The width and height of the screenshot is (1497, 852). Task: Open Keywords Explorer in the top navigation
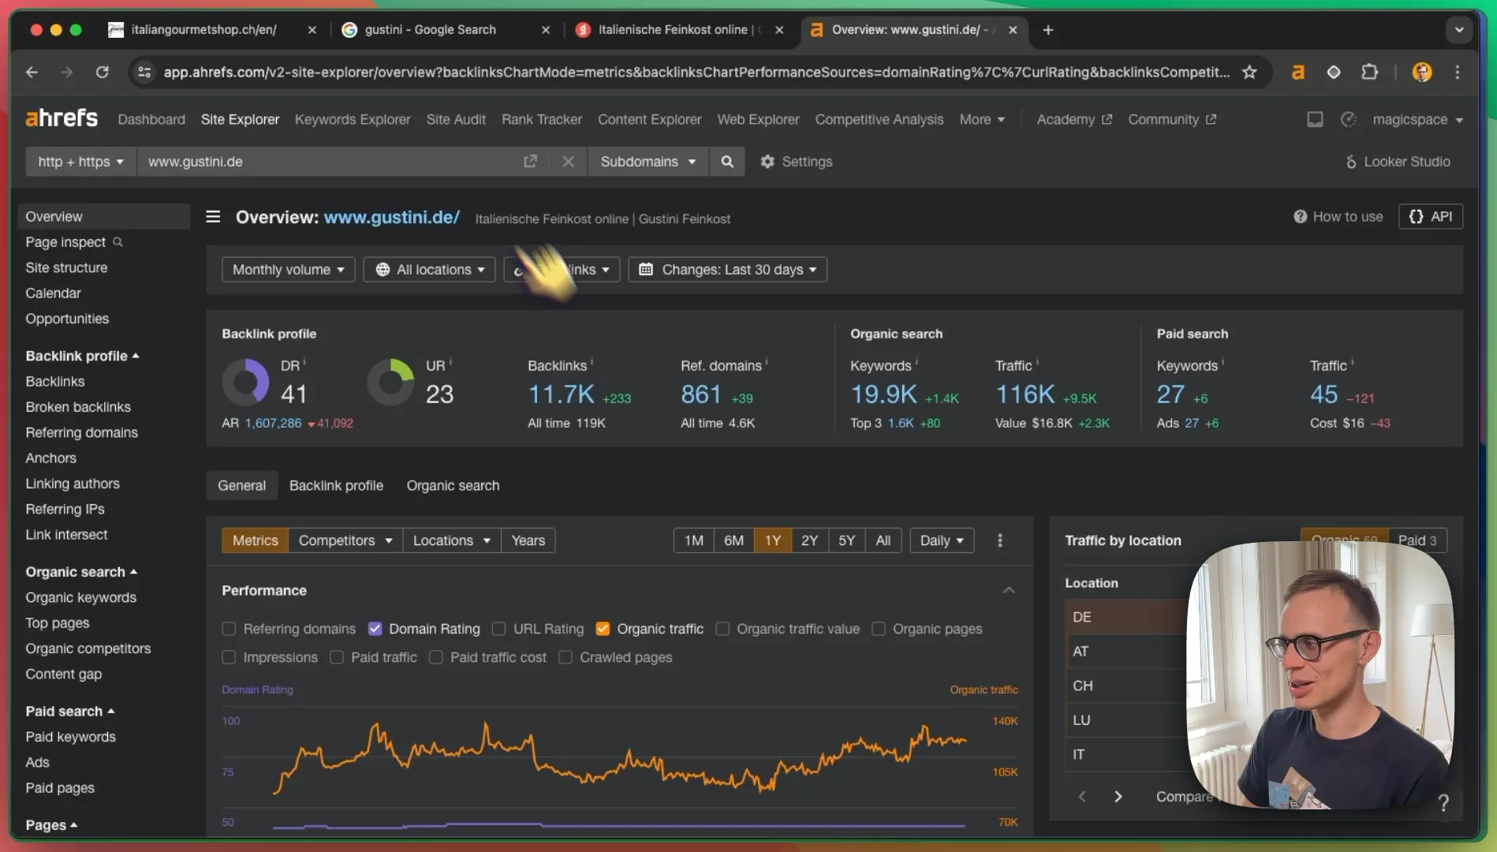tap(353, 120)
